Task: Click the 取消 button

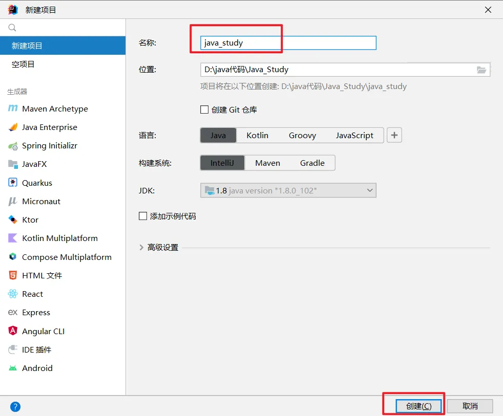Action: (x=470, y=406)
